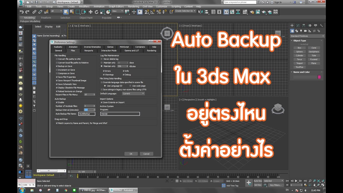Select Geometry category in Create panel
The width and height of the screenshot is (343, 193).
click(x=292, y=31)
